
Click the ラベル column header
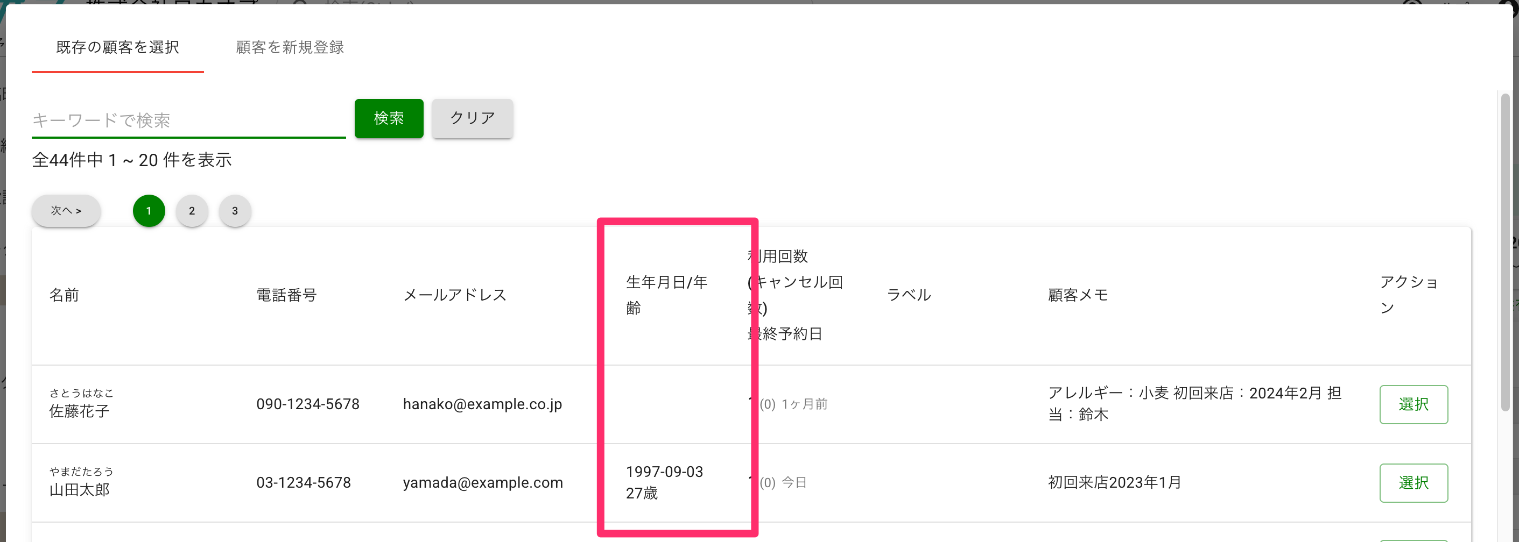[x=909, y=295]
